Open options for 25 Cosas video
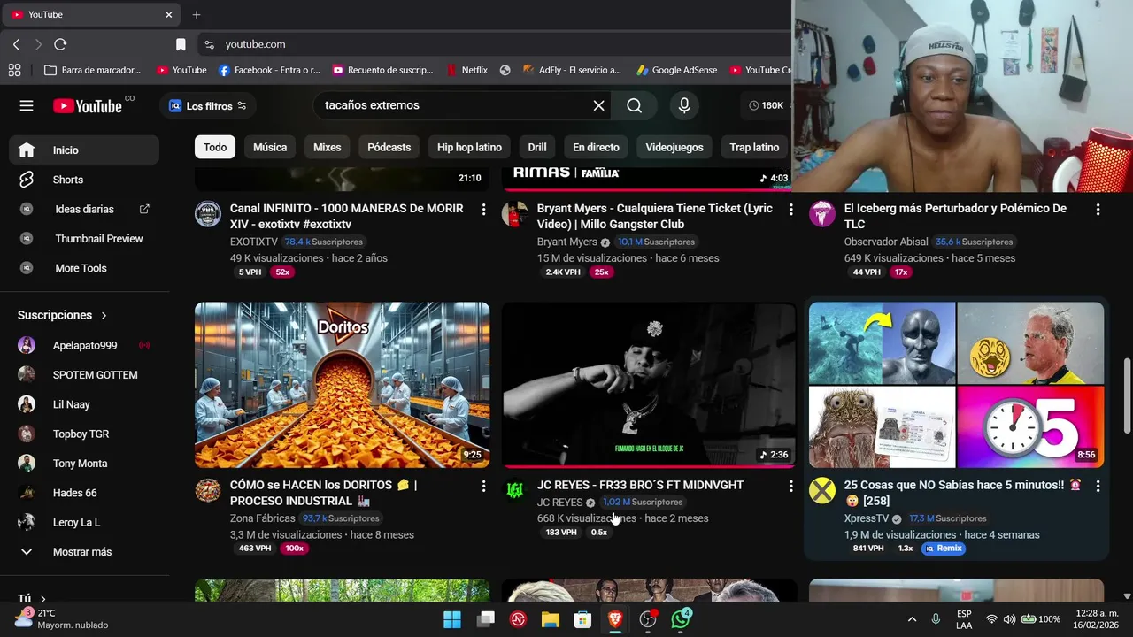Image resolution: width=1133 pixels, height=637 pixels. coord(1098,487)
